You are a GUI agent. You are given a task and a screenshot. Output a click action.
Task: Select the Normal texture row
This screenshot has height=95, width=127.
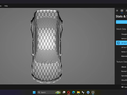coord(121,71)
